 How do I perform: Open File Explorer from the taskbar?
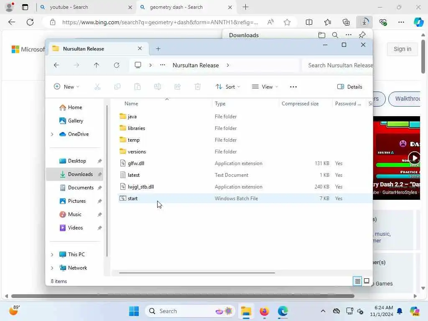point(246,311)
